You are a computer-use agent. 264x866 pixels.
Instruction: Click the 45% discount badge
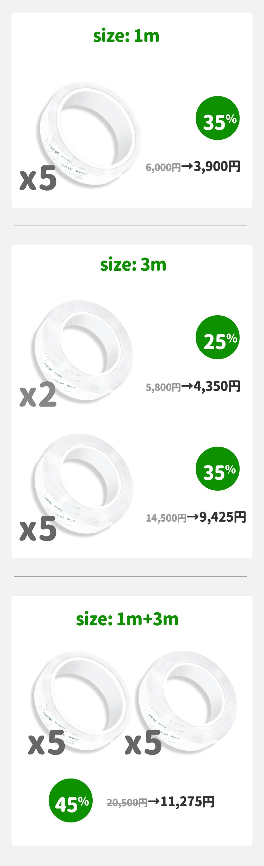coord(71,801)
